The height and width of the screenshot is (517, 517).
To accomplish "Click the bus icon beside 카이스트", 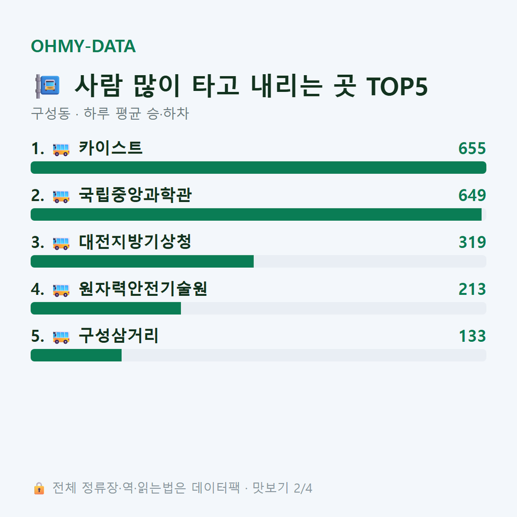I will [61, 149].
